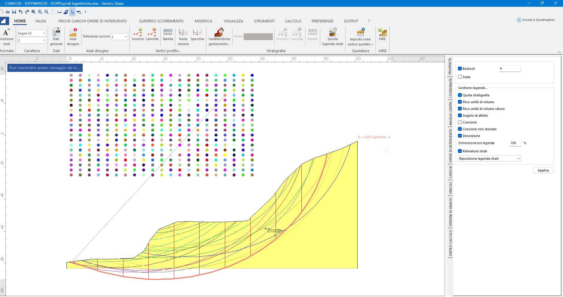Click Accedi a Geodropbox link

[x=536, y=20]
